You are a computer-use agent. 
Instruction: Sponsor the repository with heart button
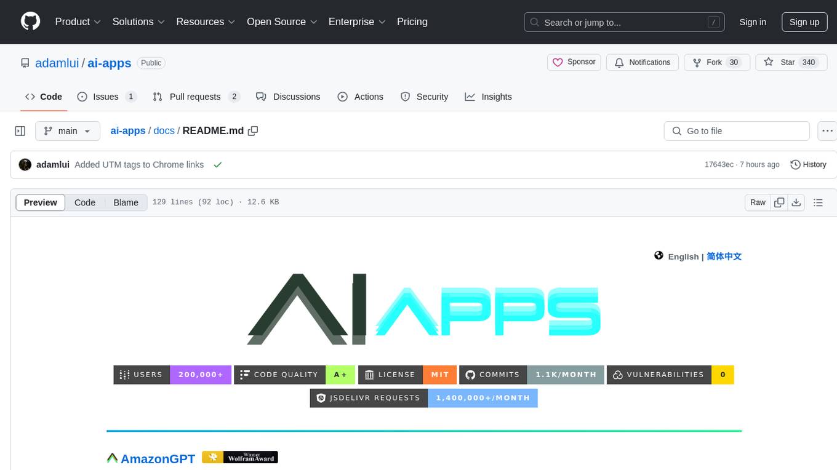click(x=574, y=62)
